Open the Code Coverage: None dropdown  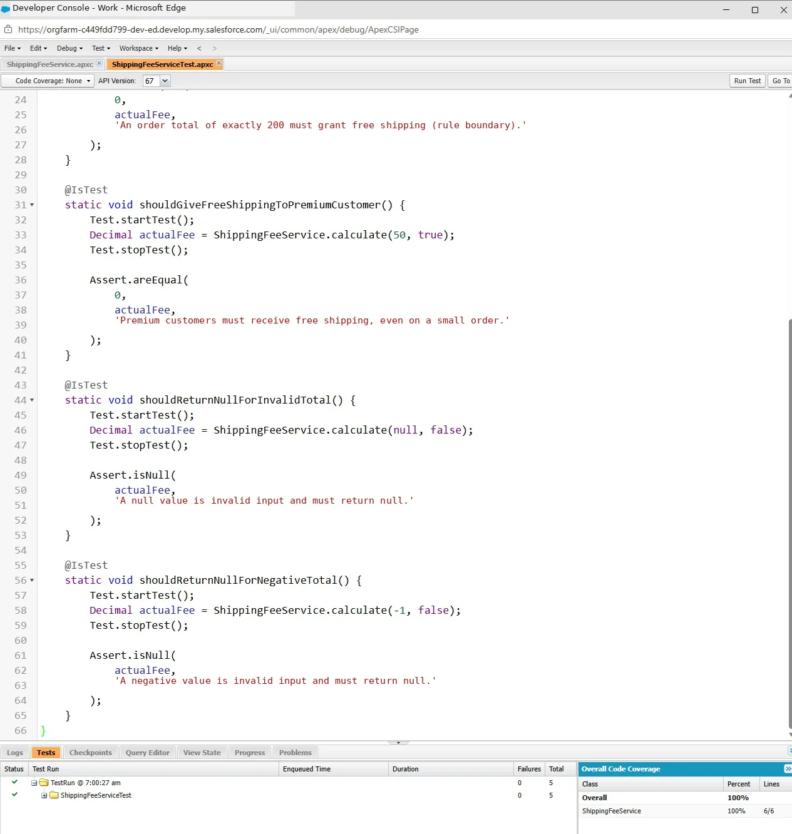click(48, 81)
